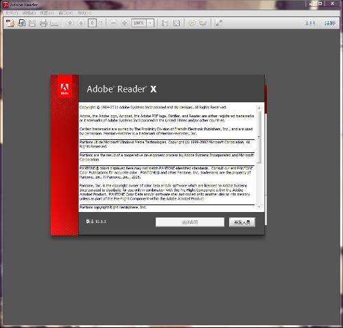This screenshot has height=328, width=343.
Task: Click the greyed legal notices button
Action: 190,222
